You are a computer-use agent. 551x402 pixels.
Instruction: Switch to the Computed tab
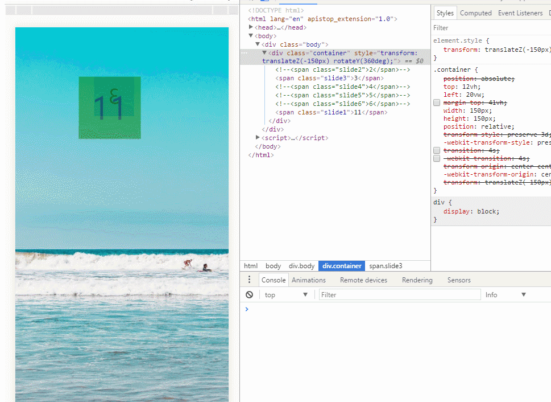(x=476, y=13)
